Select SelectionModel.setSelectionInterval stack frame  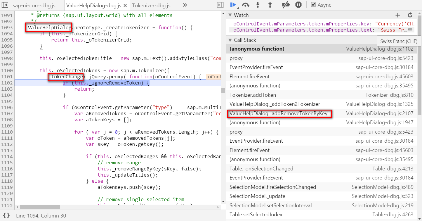pyautogui.click(x=322, y=206)
